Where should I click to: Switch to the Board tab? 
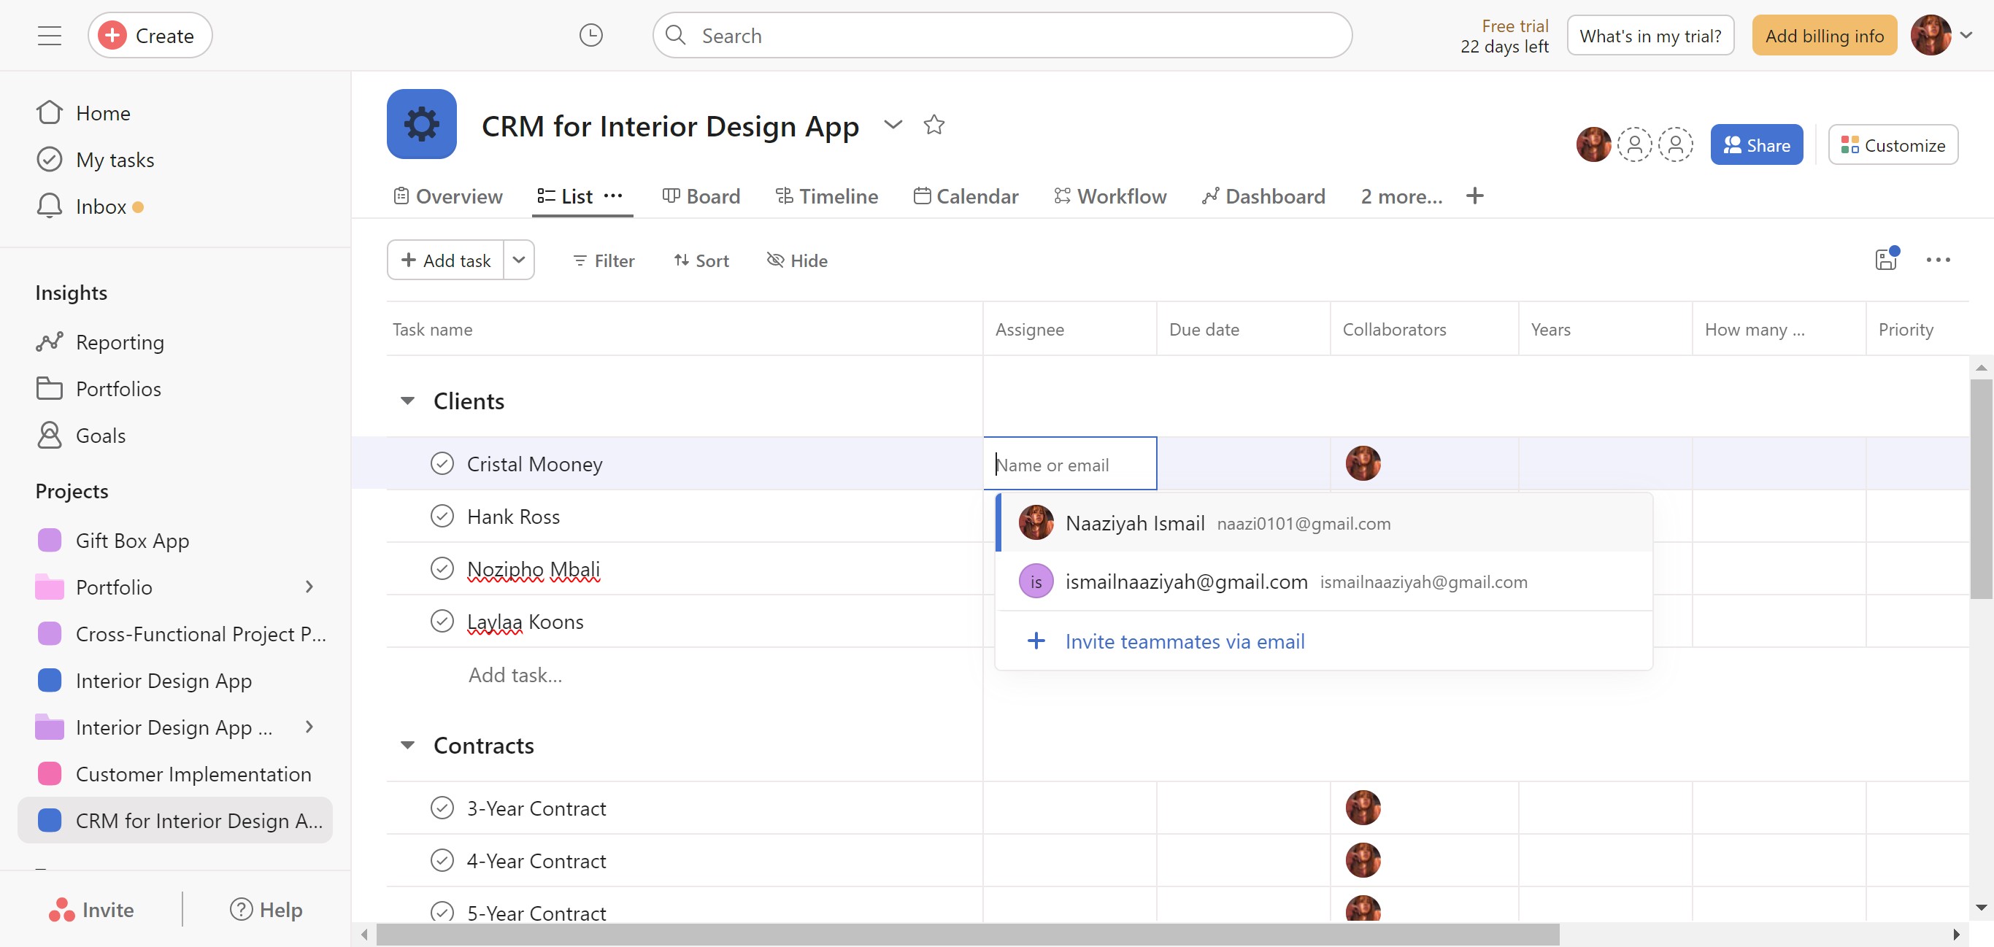tap(701, 196)
